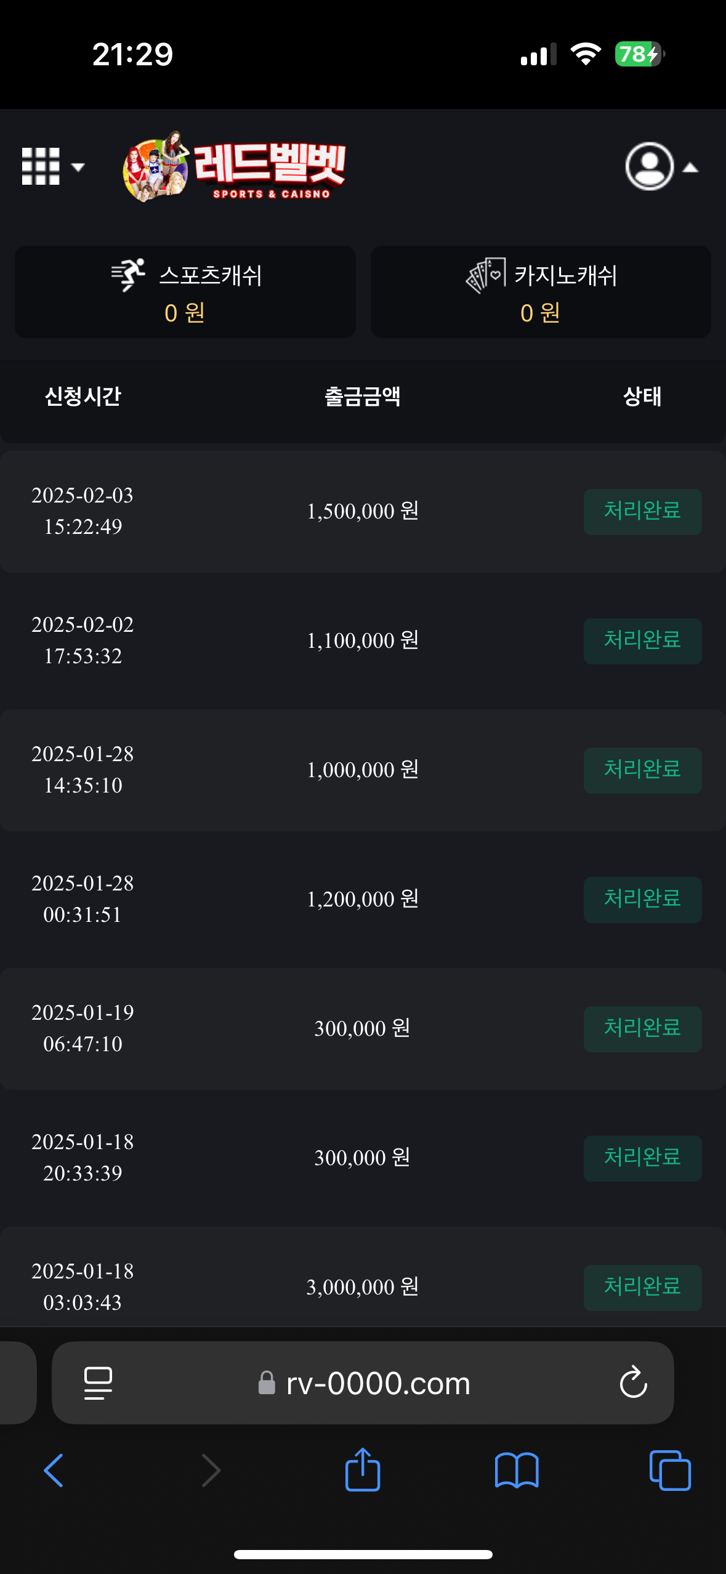Show Safari open tabs overview

pos(670,1471)
